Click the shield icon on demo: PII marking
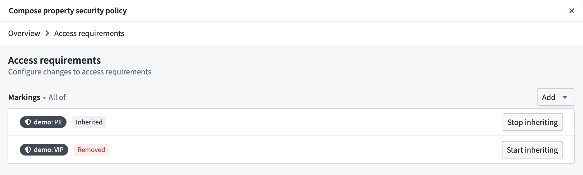This screenshot has height=175, width=583. (27, 122)
